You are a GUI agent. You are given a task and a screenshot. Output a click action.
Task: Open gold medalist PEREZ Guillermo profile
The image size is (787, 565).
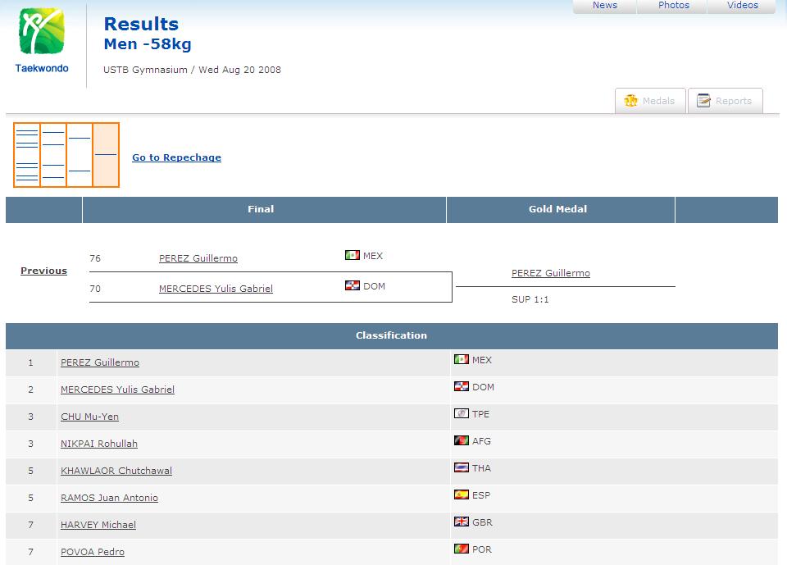pos(550,273)
